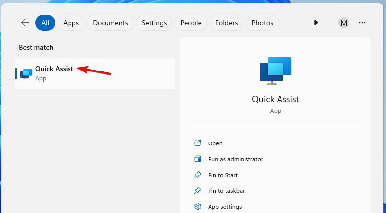386x213 pixels.
Task: Switch to the Settings filter
Action: (154, 23)
